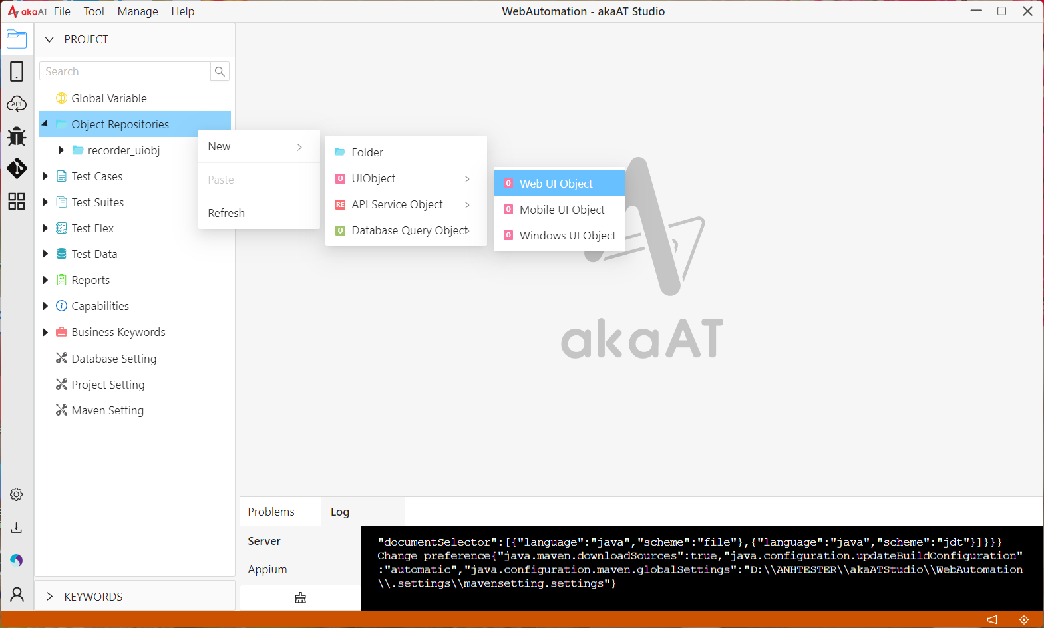Click the Database Query Object icon

point(340,230)
